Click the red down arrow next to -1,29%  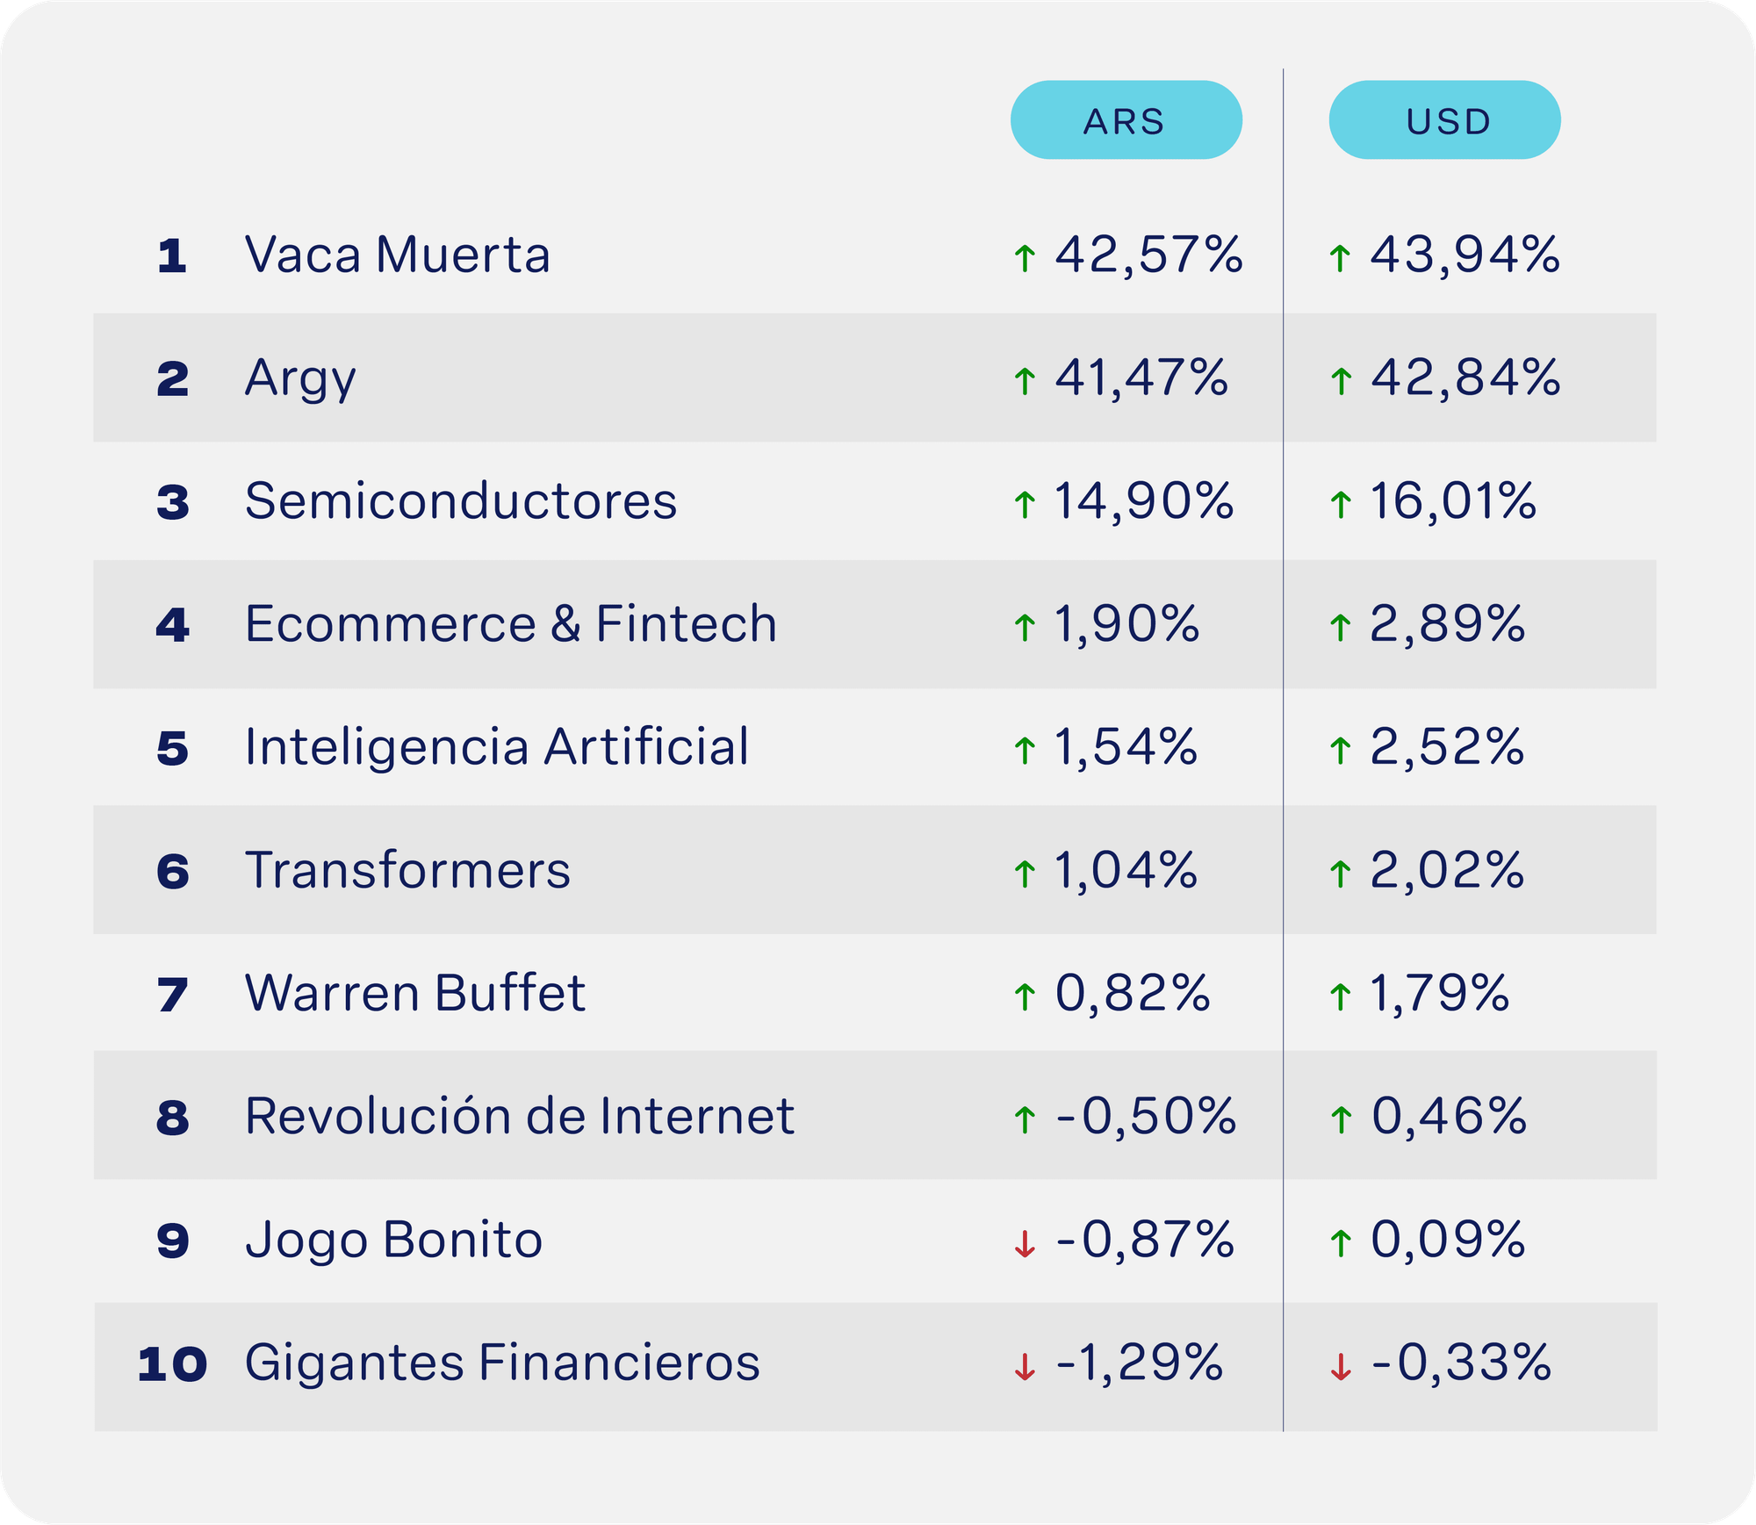click(1025, 1366)
